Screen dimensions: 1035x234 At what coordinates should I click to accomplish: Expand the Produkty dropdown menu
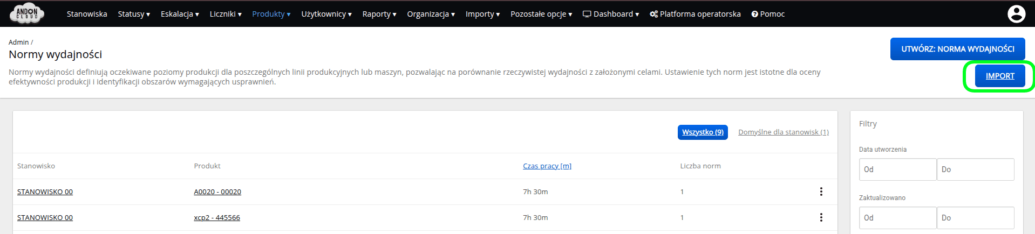[x=271, y=14]
